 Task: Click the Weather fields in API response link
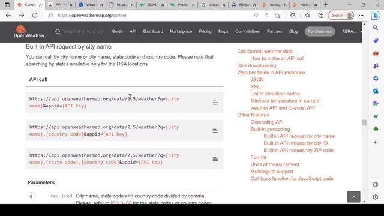271,73
